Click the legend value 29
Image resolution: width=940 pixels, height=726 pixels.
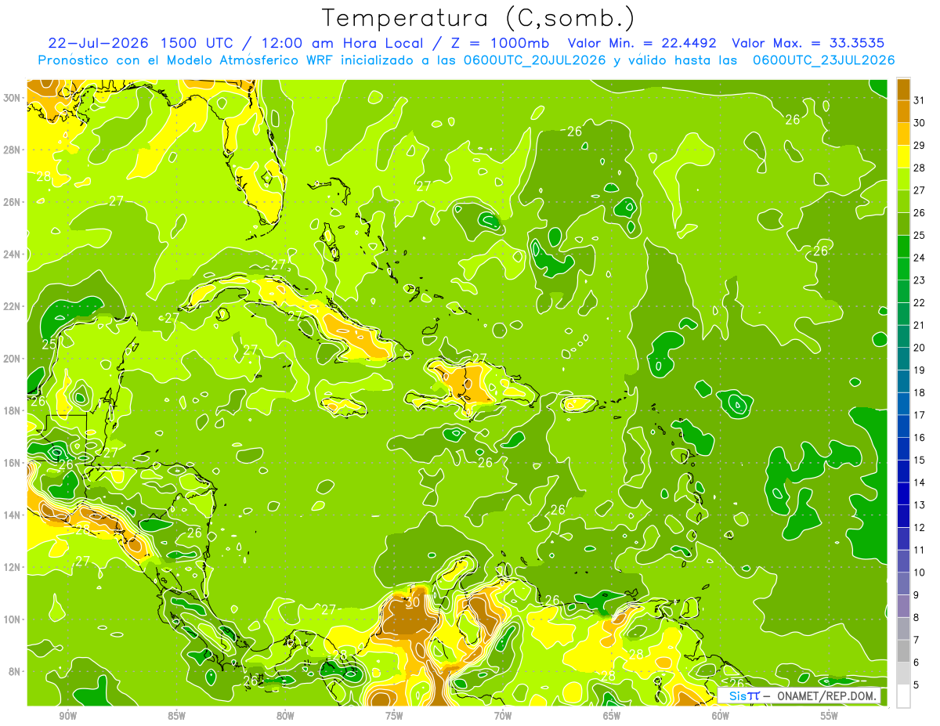click(920, 146)
